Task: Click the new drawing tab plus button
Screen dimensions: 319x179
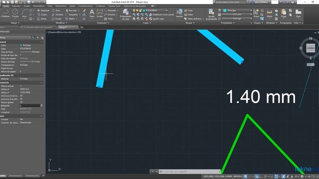Action: pos(82,27)
